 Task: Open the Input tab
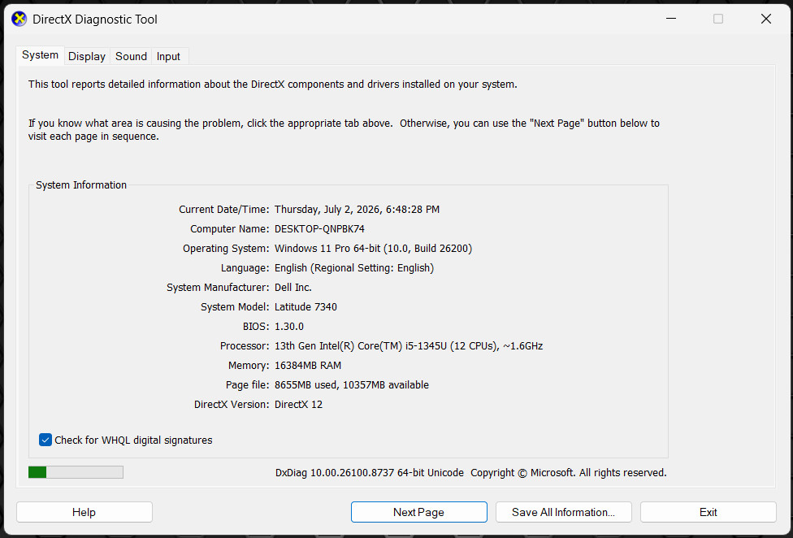[x=168, y=56]
